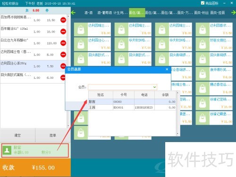This screenshot has height=177, width=236.
Task: Open the 会员 combo box dropdown arrow
Action: pyautogui.click(x=154, y=87)
